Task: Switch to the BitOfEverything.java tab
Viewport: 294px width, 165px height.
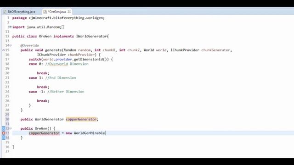Action: [21, 11]
